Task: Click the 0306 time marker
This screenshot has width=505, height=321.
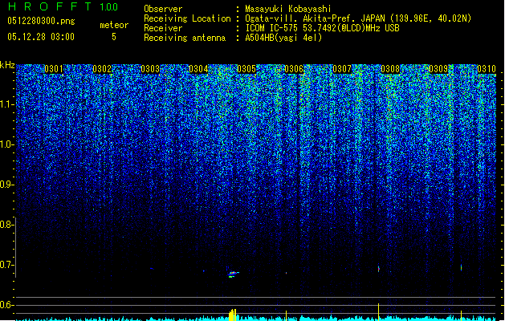Action: [294, 69]
